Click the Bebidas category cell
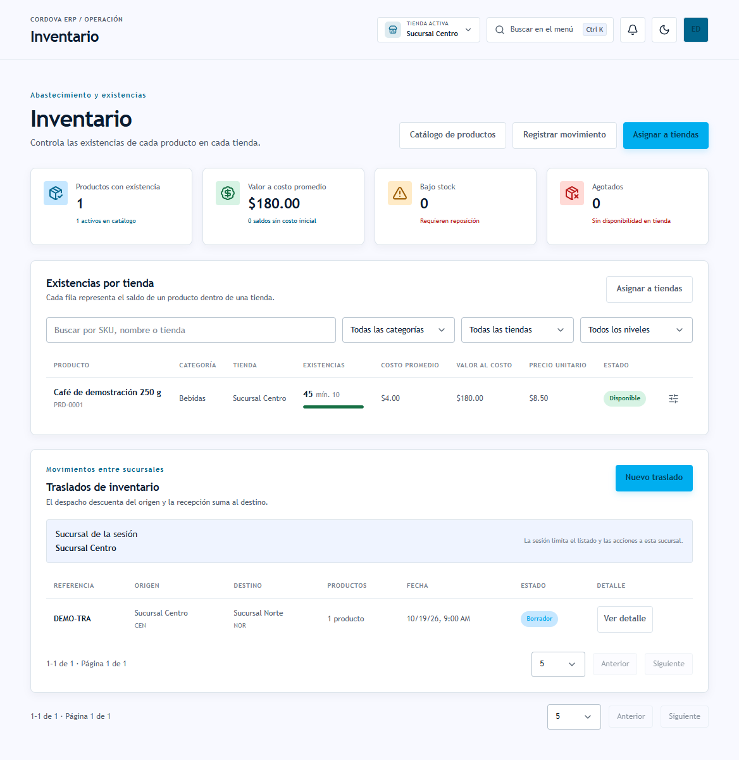Image resolution: width=739 pixels, height=760 pixels. click(x=192, y=398)
